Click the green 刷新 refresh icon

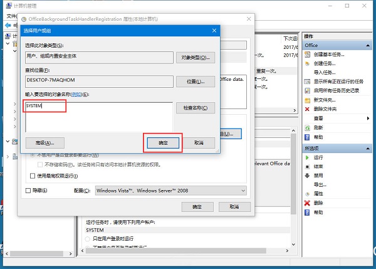307,127
